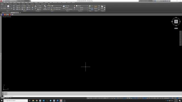Select the Circle tool
This screenshot has height=102, width=182.
coord(8,7)
